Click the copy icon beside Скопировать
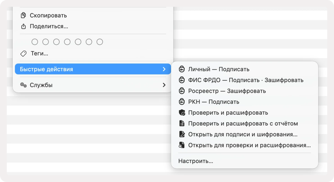This screenshot has width=334, height=182. click(23, 15)
